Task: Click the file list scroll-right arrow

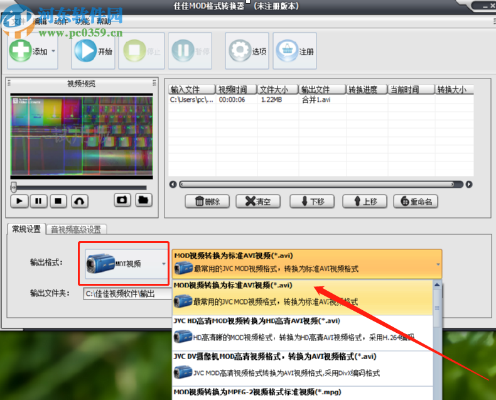Action: 469,184
